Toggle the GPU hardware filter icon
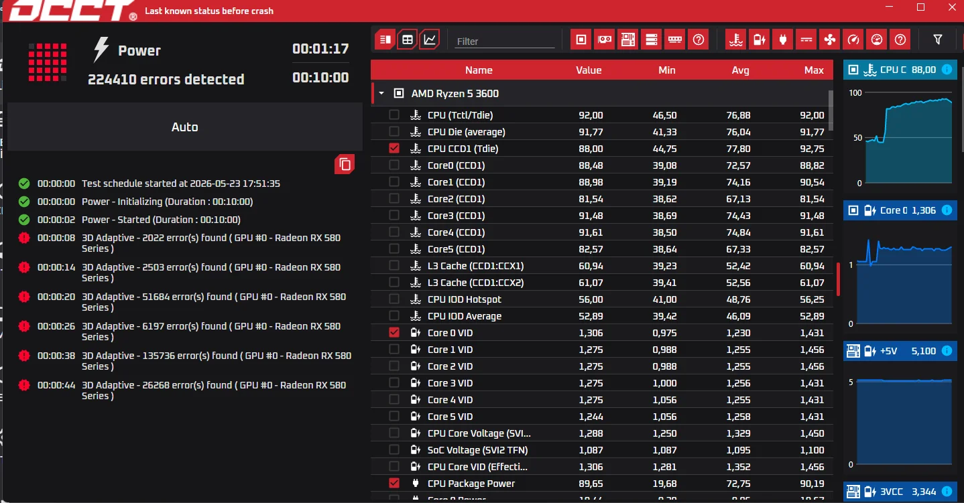 click(x=605, y=40)
